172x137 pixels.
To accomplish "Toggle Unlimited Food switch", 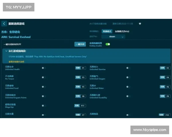I will pyautogui.click(x=44, y=87).
